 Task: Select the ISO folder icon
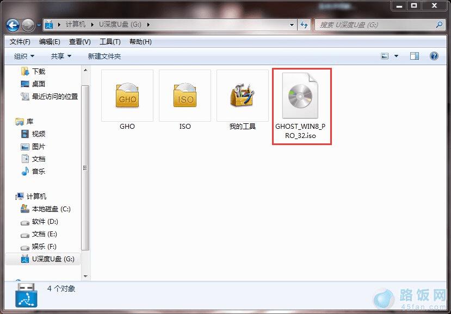(x=185, y=96)
